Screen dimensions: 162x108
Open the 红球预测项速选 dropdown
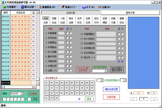(x=106, y=71)
